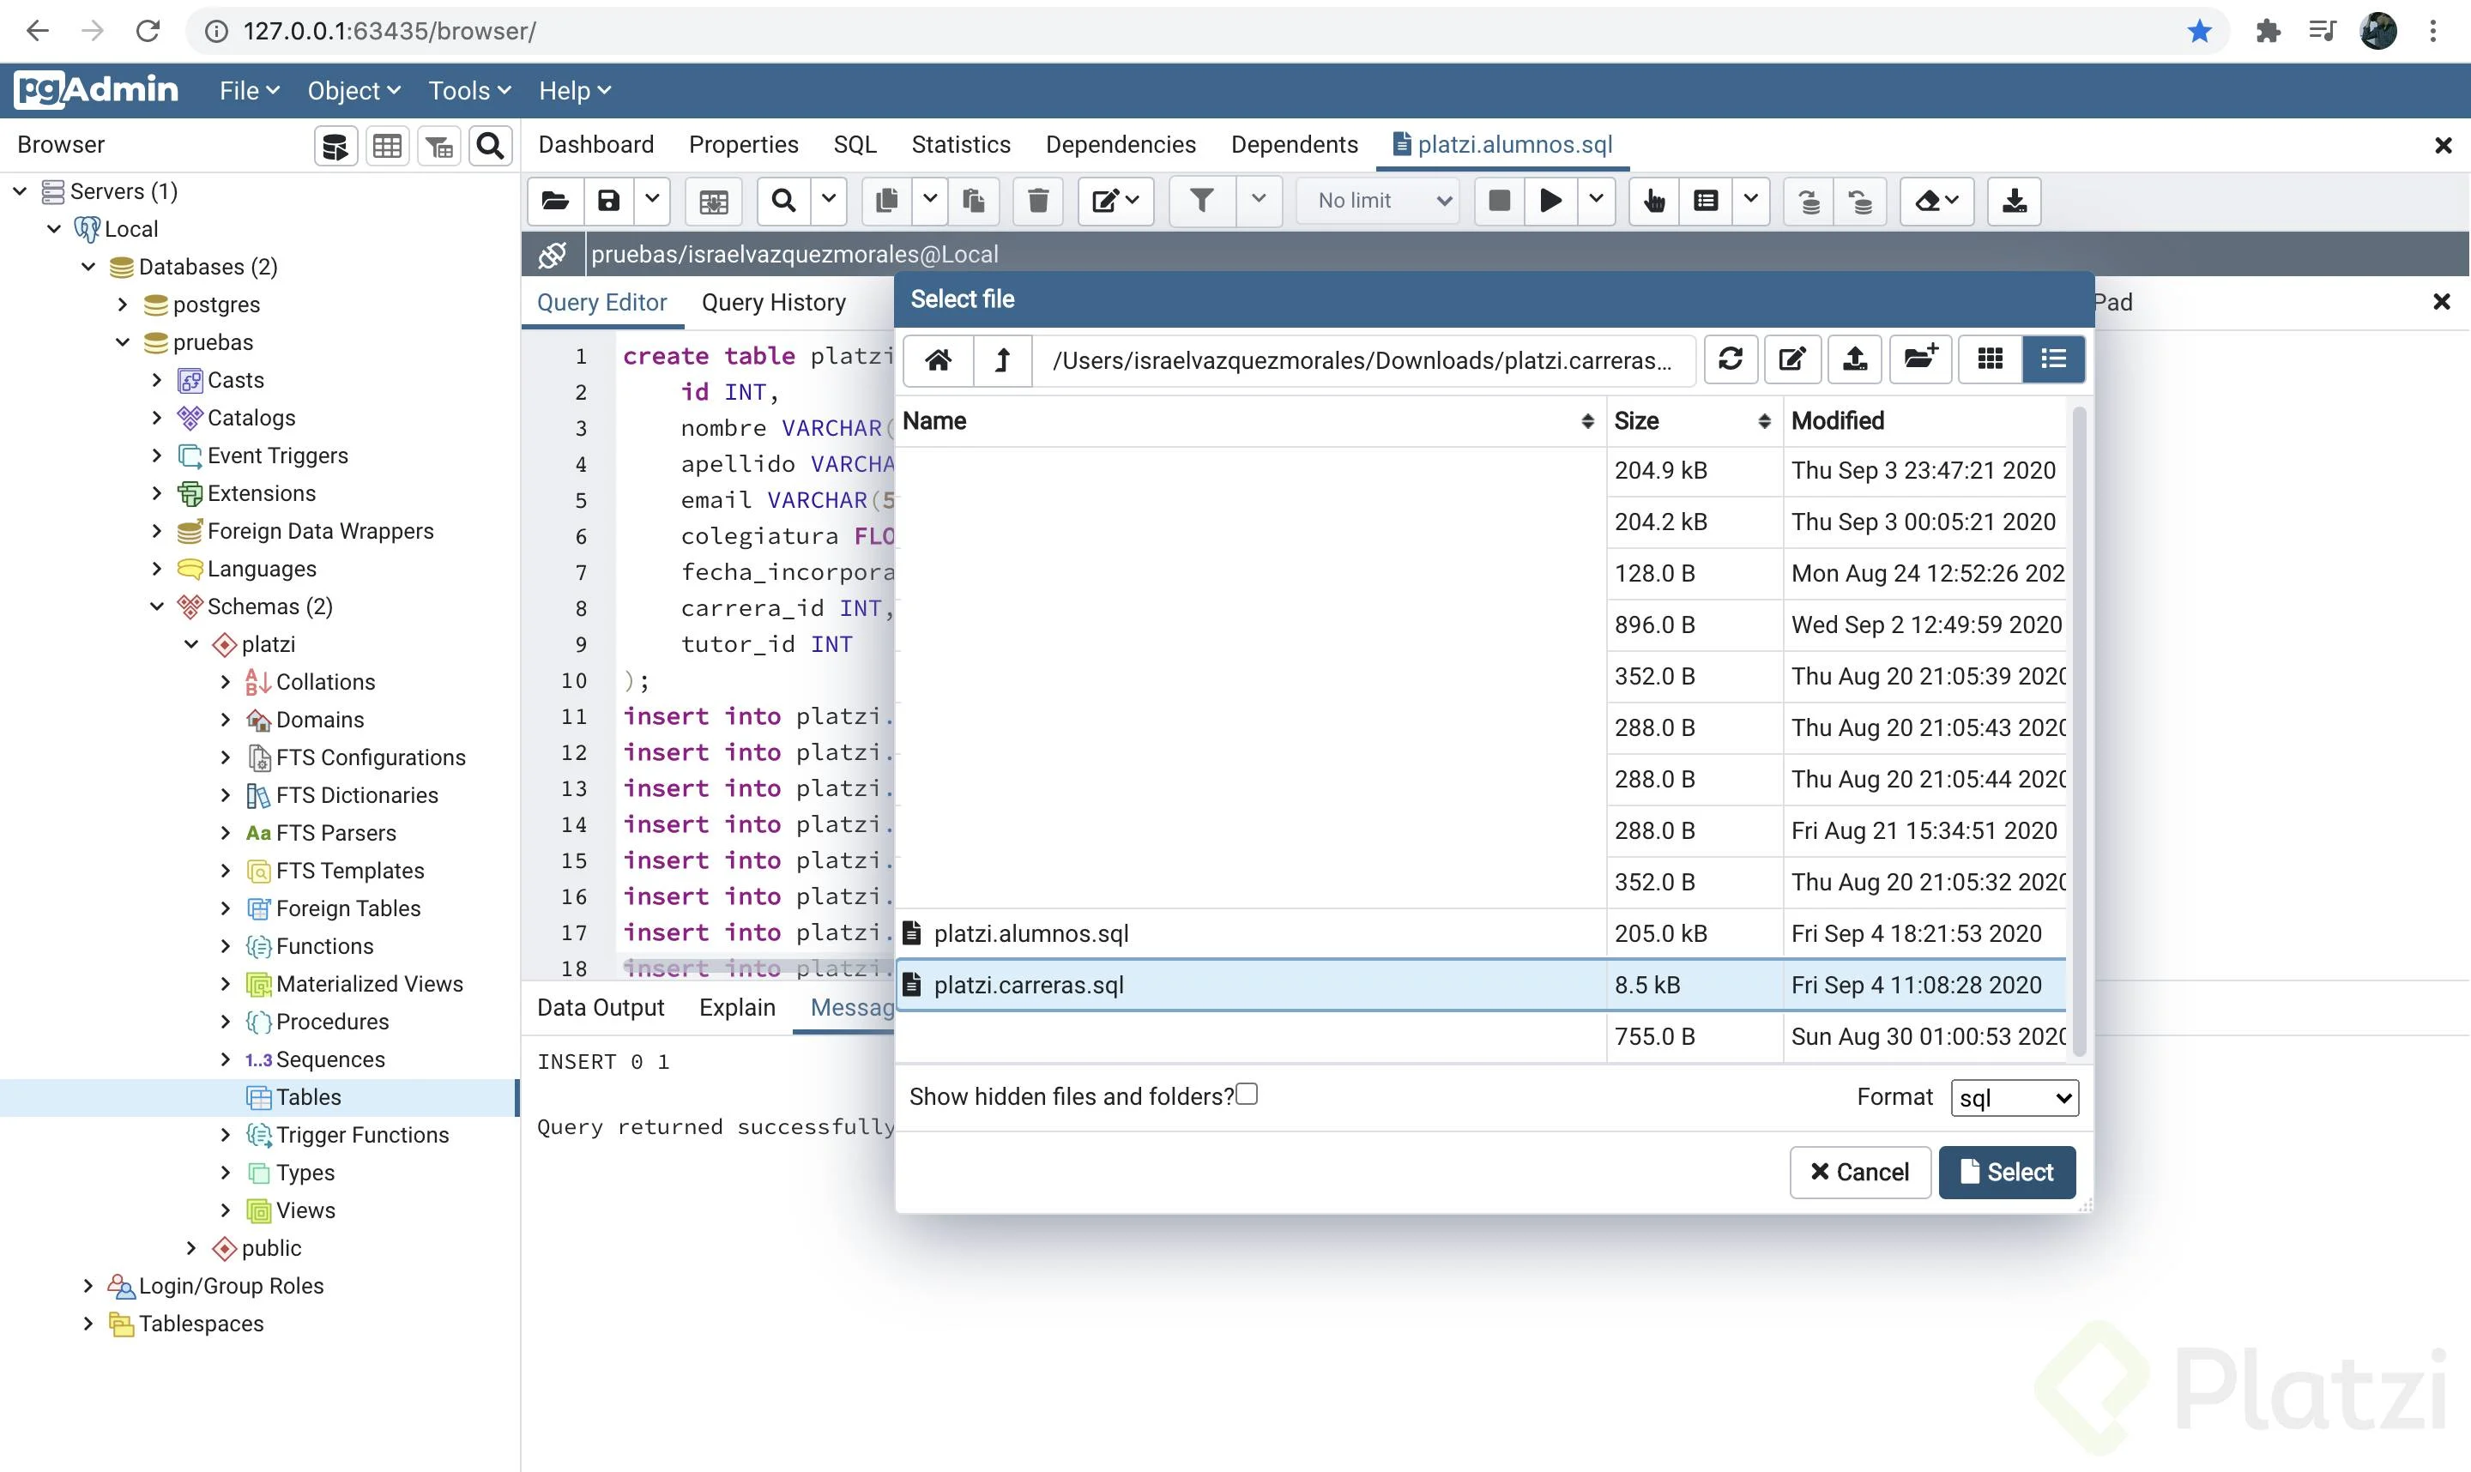Cancel the Select file dialog
Image resolution: width=2471 pixels, height=1472 pixels.
(x=1859, y=1173)
